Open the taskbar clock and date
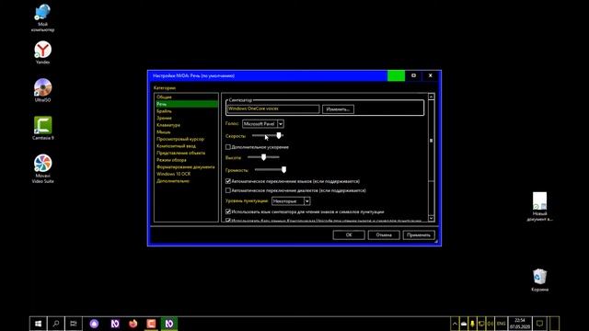The width and height of the screenshot is (589, 331). click(520, 324)
